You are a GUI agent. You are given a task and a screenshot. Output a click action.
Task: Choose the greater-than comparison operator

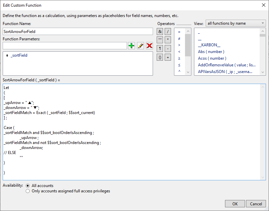179,45
